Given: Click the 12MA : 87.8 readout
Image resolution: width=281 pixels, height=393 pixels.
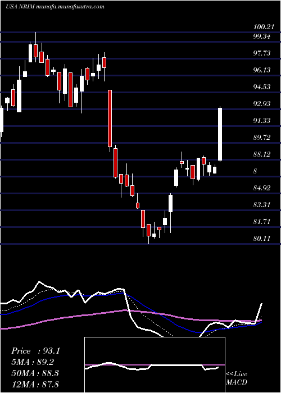Looking at the screenshot, I should (35, 384).
